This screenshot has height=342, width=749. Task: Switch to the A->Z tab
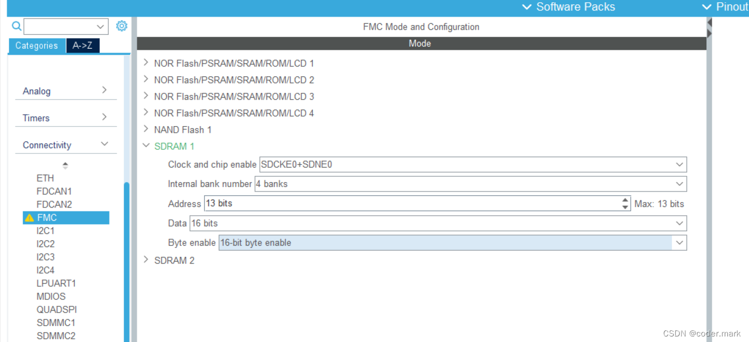click(82, 45)
